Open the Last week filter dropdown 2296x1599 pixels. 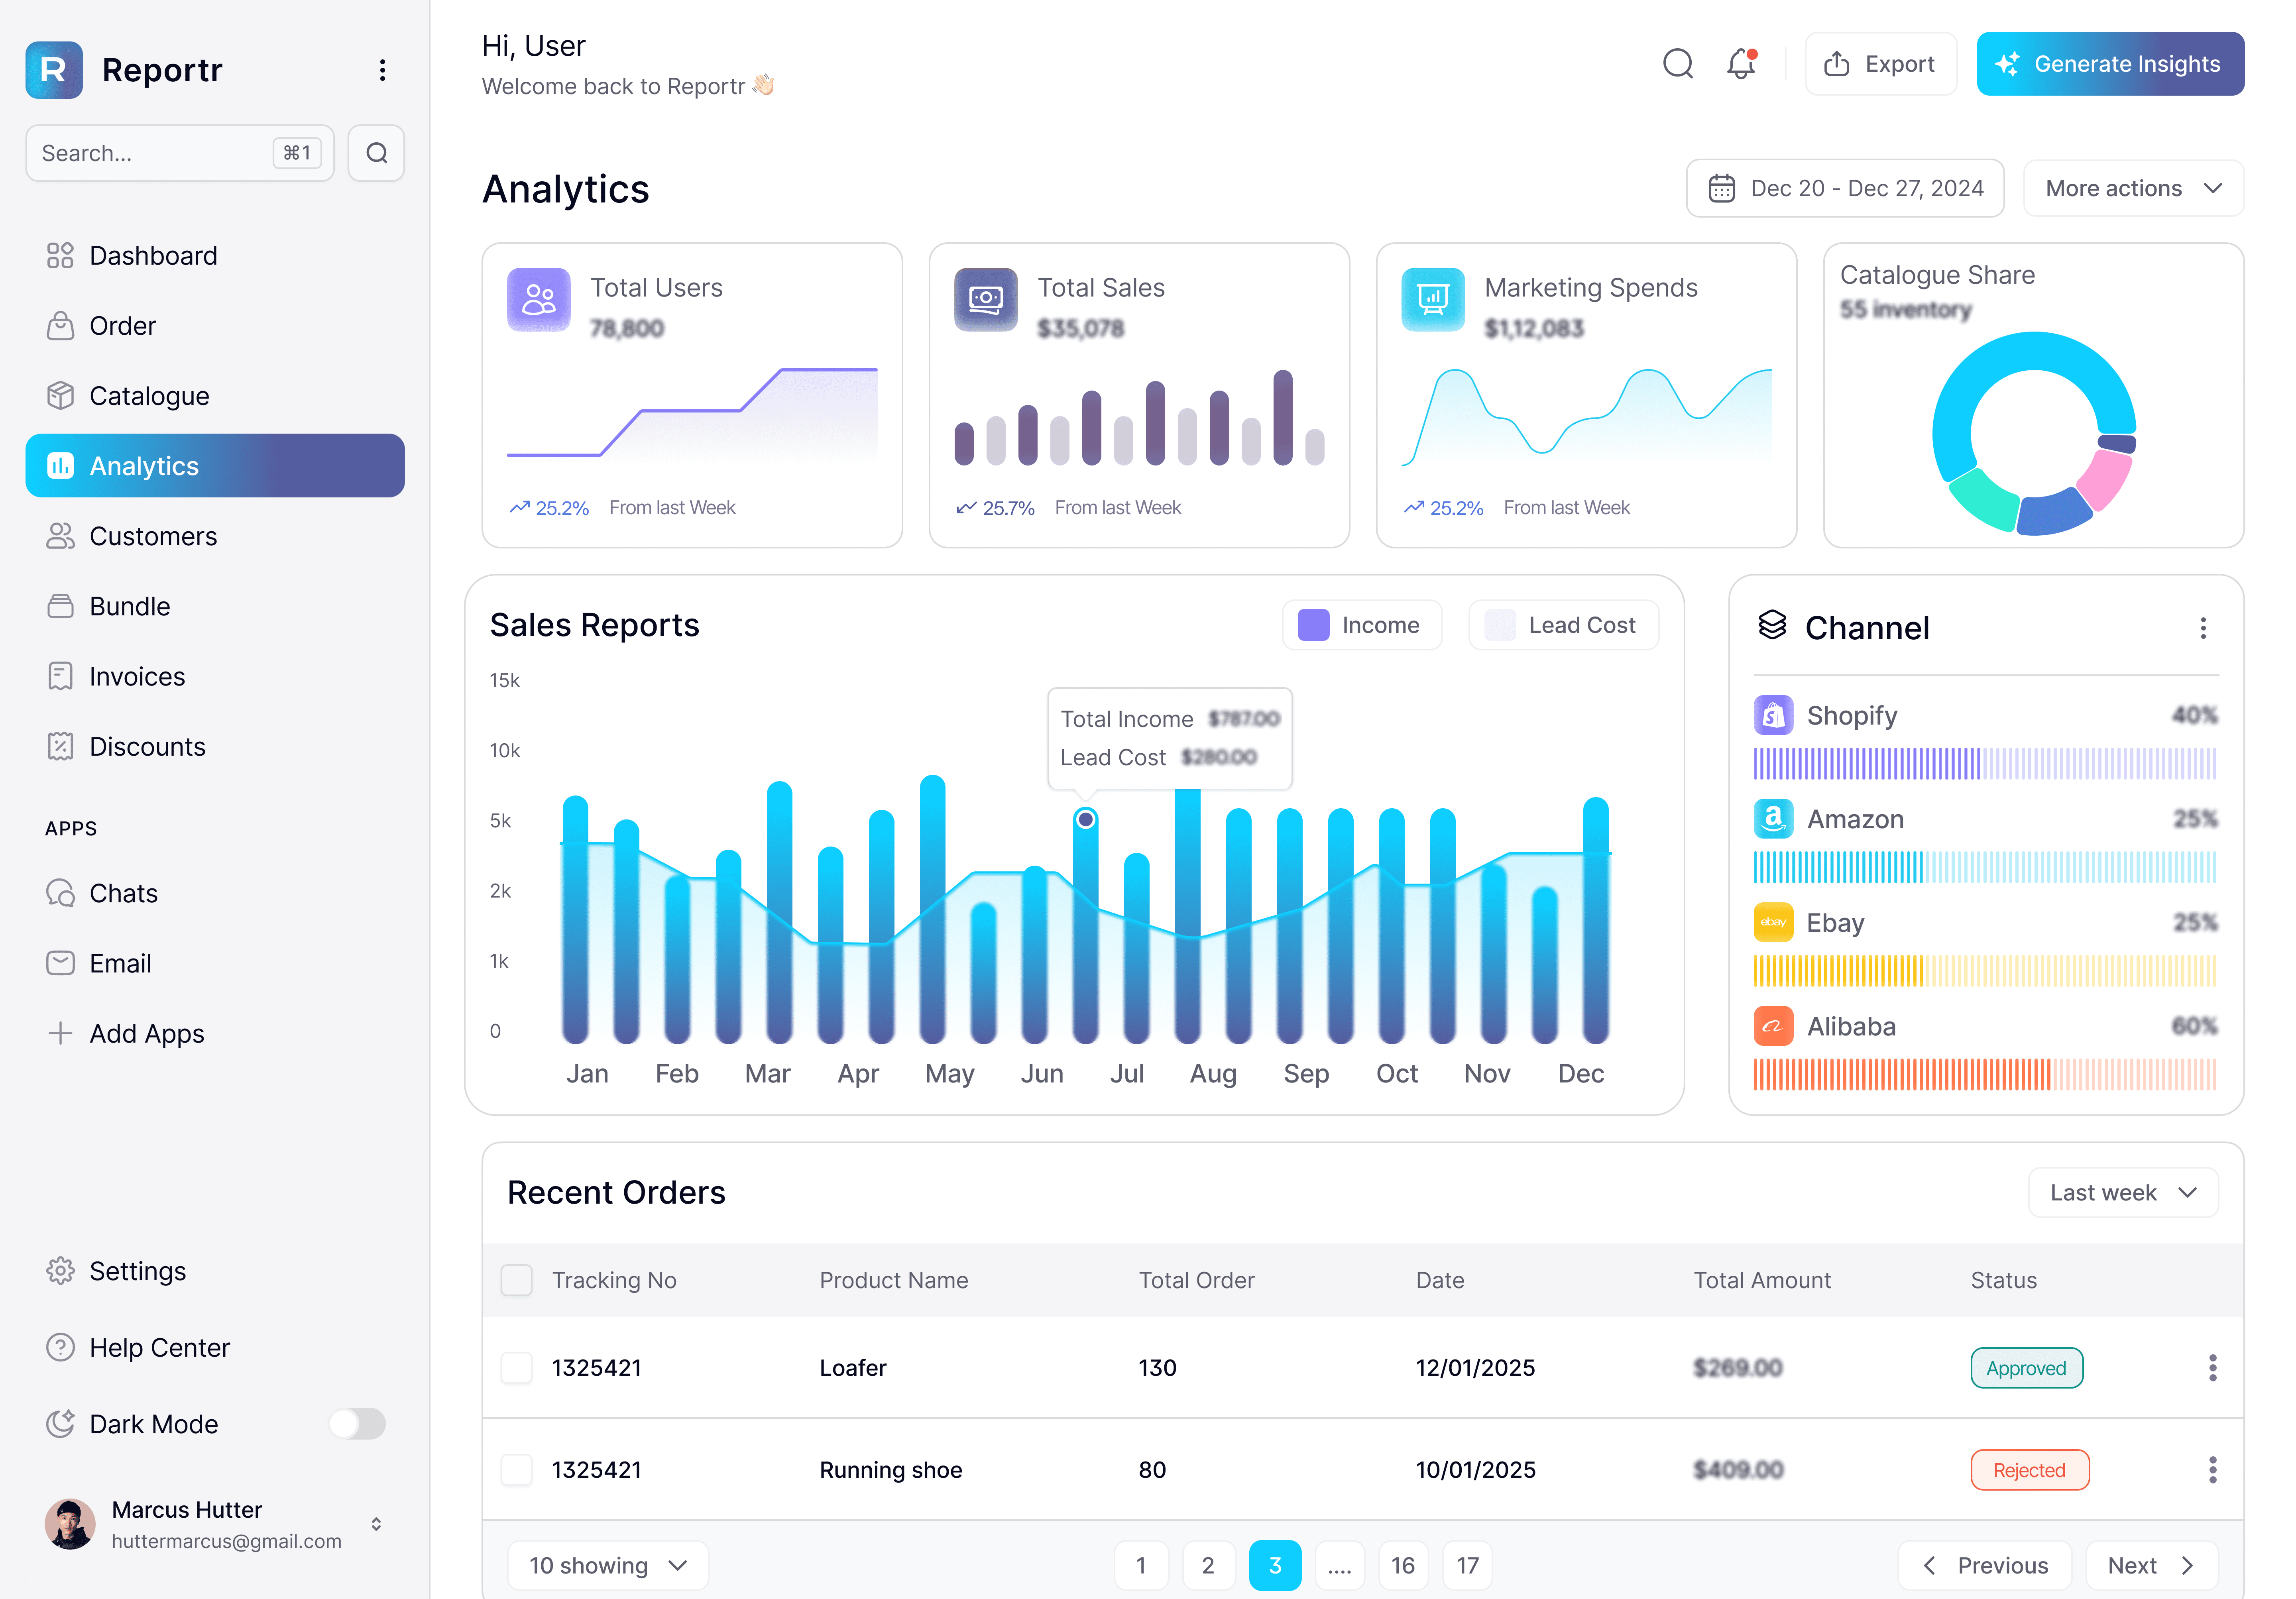pos(2123,1192)
